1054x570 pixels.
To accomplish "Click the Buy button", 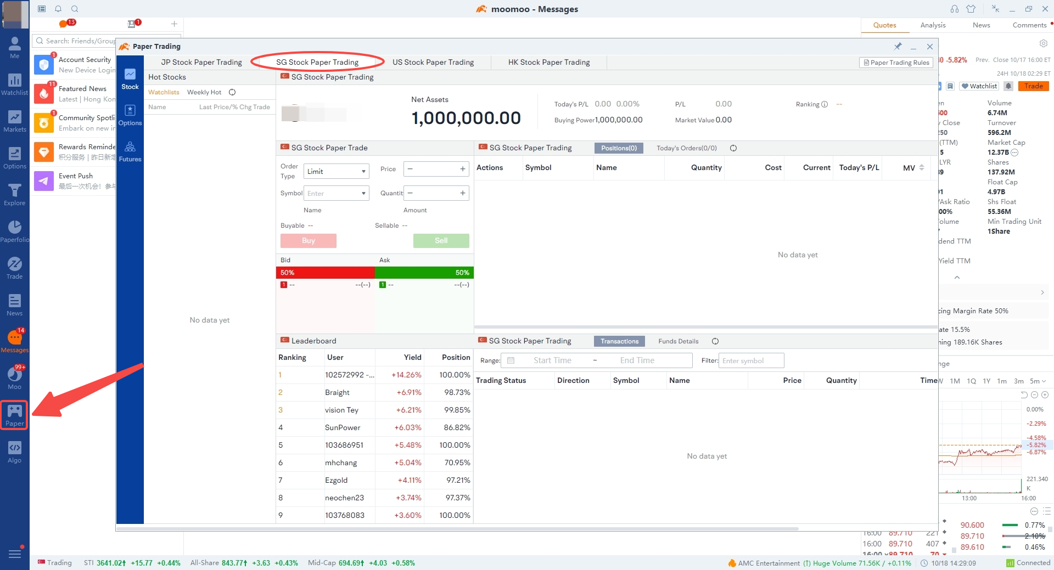I will click(x=309, y=241).
